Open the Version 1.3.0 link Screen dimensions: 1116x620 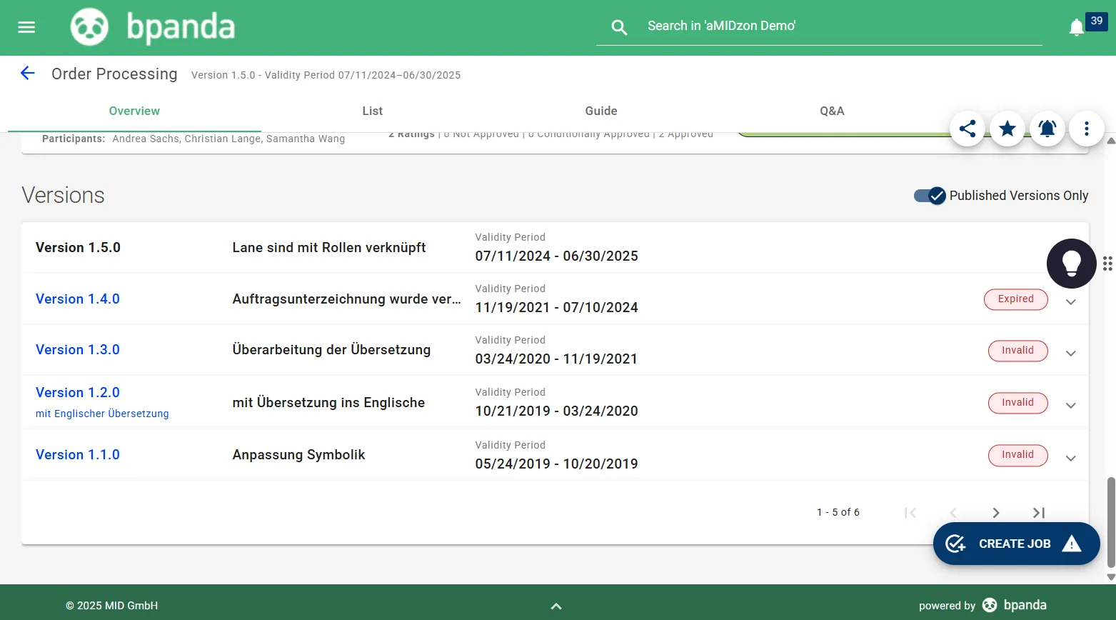point(78,350)
